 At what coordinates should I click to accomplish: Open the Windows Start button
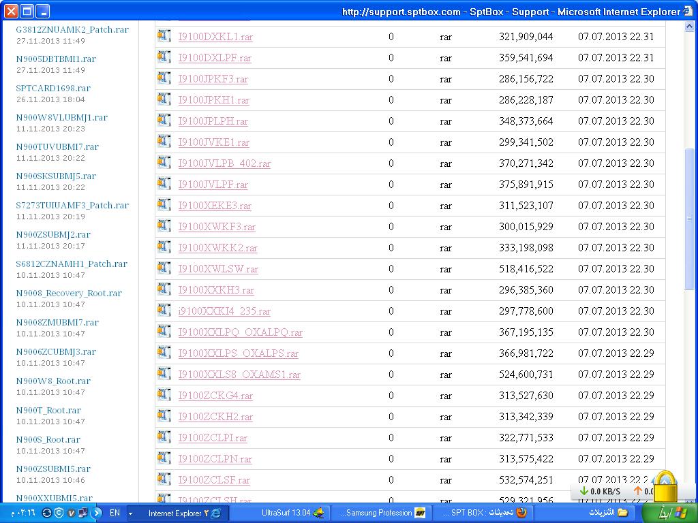coord(671,513)
